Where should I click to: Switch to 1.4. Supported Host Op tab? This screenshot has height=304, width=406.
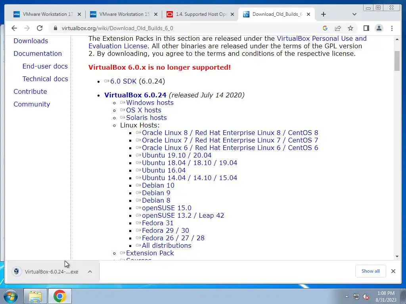pos(199,14)
